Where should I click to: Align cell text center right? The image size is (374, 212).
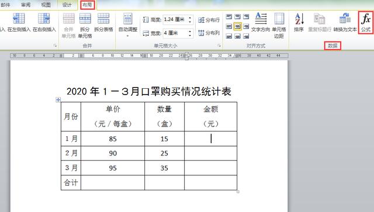click(x=246, y=26)
